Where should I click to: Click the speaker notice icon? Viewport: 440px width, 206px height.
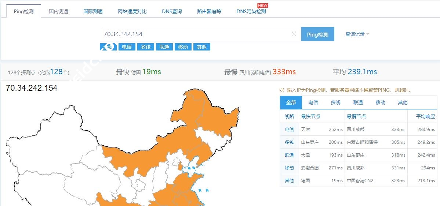click(282, 90)
